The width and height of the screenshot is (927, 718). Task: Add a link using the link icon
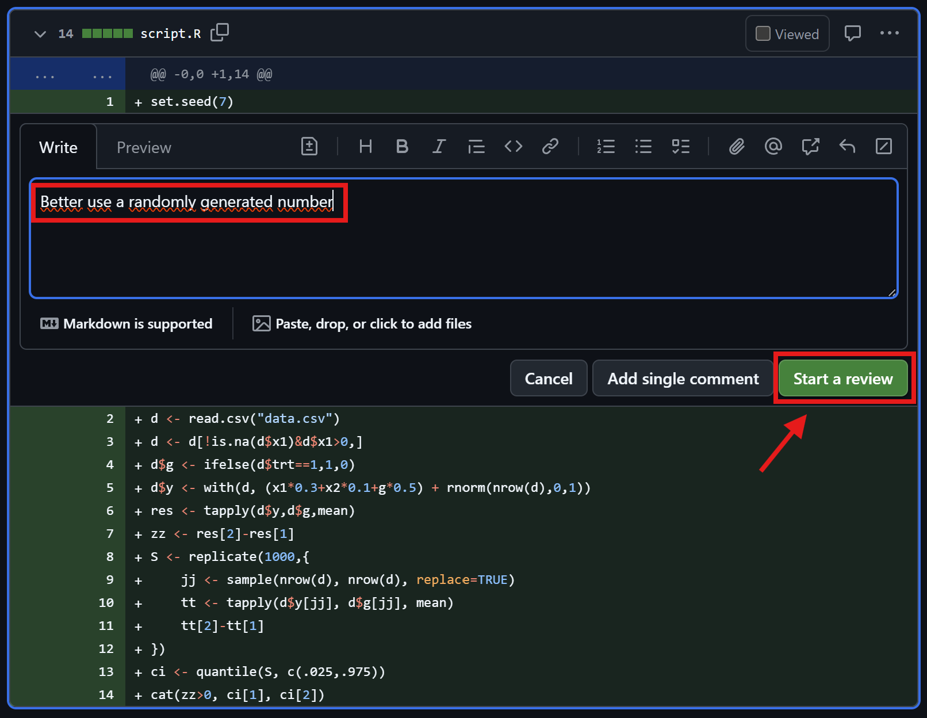[x=550, y=147]
